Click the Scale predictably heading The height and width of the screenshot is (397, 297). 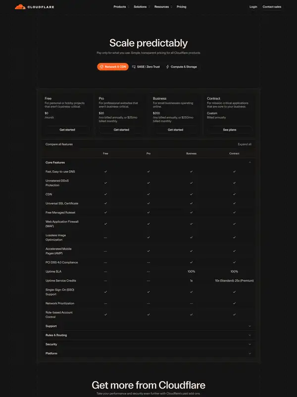coord(148,43)
